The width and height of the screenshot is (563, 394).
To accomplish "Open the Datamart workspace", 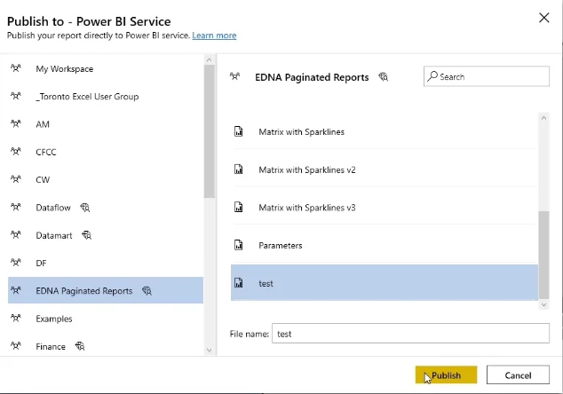I will pos(106,235).
